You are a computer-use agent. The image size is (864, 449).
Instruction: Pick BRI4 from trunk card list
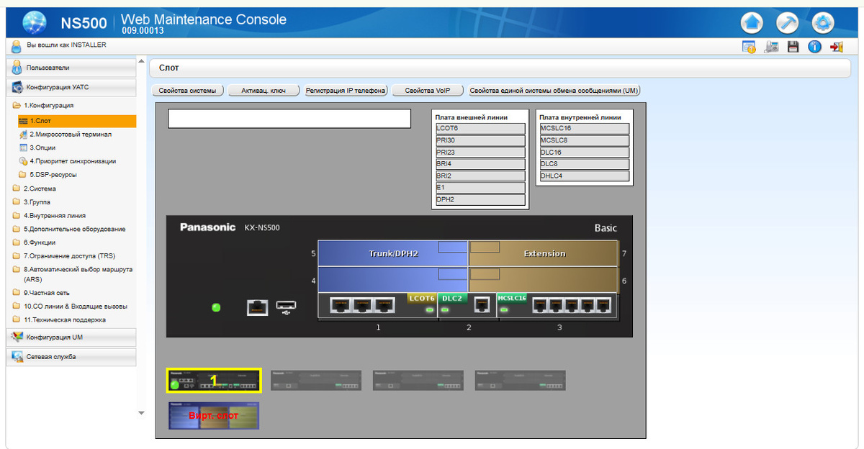click(x=480, y=164)
